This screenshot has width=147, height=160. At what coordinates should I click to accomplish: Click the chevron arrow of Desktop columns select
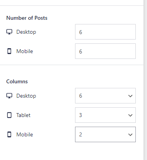[x=130, y=96]
